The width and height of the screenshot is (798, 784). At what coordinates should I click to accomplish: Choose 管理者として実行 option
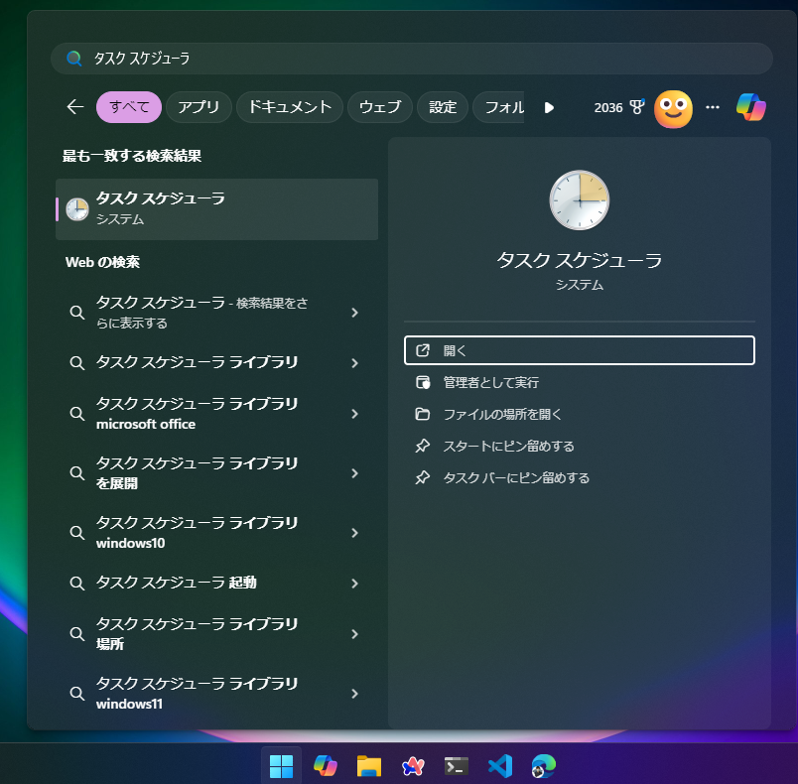coord(490,382)
